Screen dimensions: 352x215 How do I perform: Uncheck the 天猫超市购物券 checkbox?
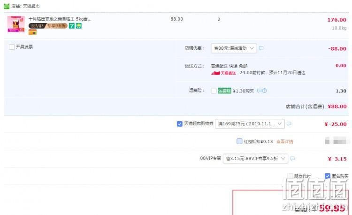[180, 123]
